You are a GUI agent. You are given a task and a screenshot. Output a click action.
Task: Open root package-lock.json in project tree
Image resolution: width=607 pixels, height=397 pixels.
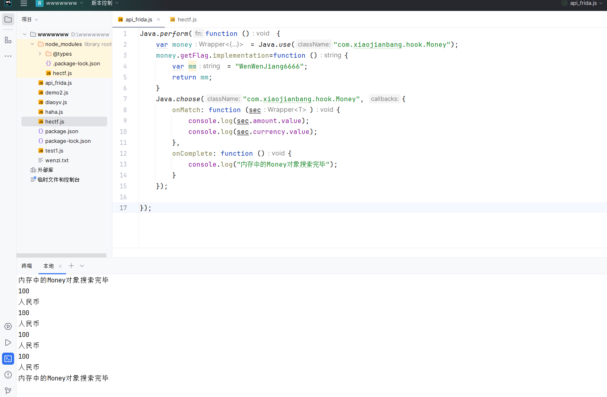pos(68,141)
